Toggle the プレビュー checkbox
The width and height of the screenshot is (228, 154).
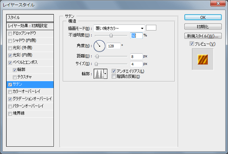pyautogui.click(x=192, y=44)
